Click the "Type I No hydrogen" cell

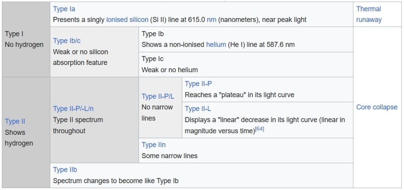click(24, 39)
